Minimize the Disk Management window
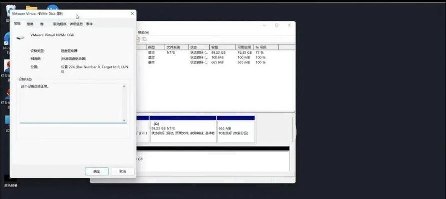446x199 pixels. (x=264, y=25)
